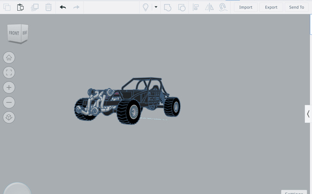Open the Send To button
This screenshot has width=312, height=194.
[x=297, y=7]
